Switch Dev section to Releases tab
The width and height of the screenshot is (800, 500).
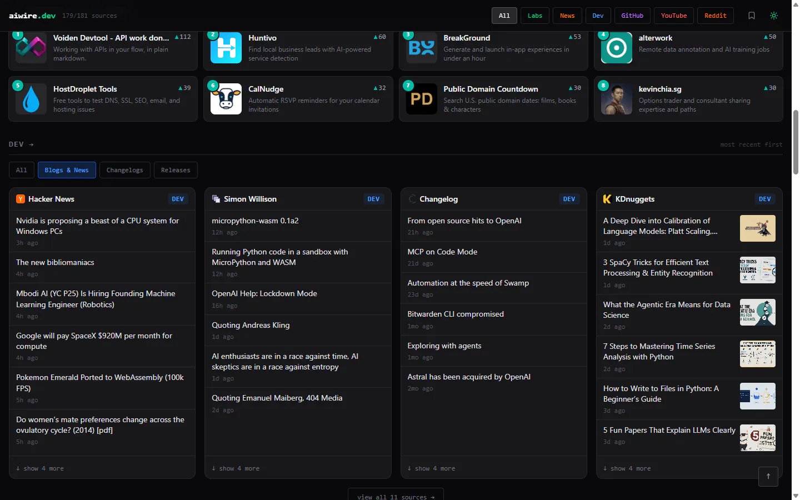176,170
